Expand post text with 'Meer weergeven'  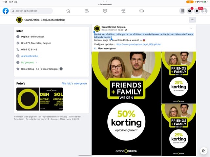[107, 48]
